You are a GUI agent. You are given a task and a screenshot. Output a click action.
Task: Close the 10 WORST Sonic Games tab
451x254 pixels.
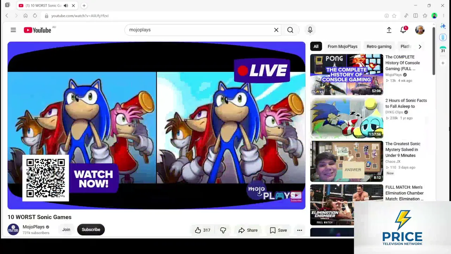(x=73, y=6)
